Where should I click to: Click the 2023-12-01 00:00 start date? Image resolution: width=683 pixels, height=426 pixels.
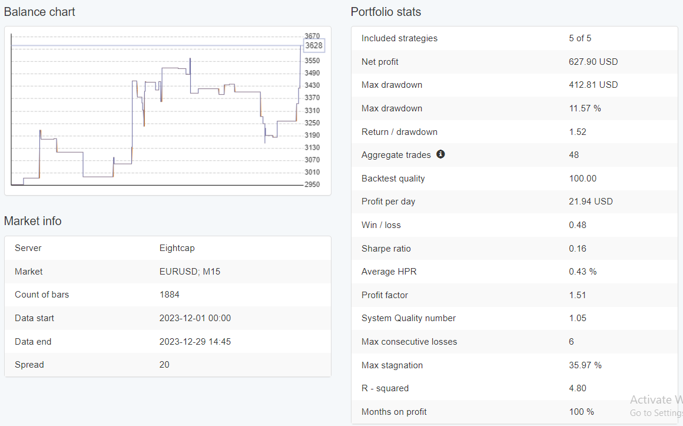point(195,318)
